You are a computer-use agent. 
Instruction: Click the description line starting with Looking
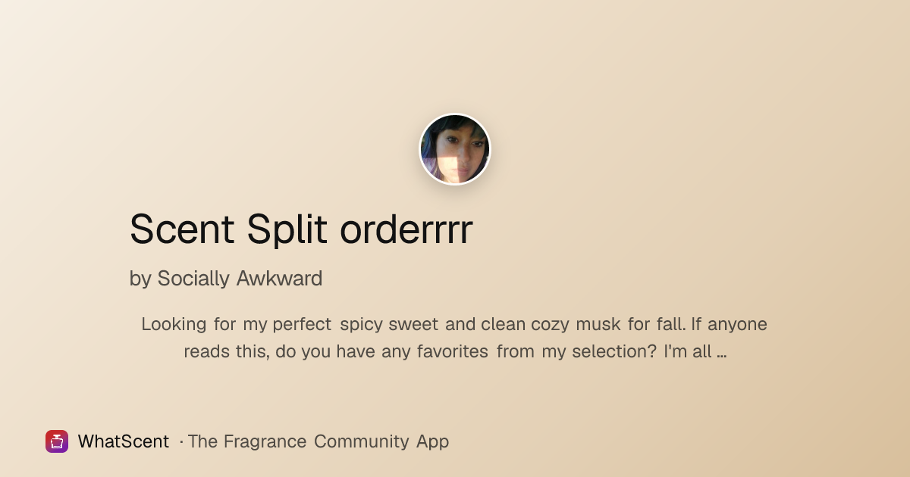coord(454,324)
